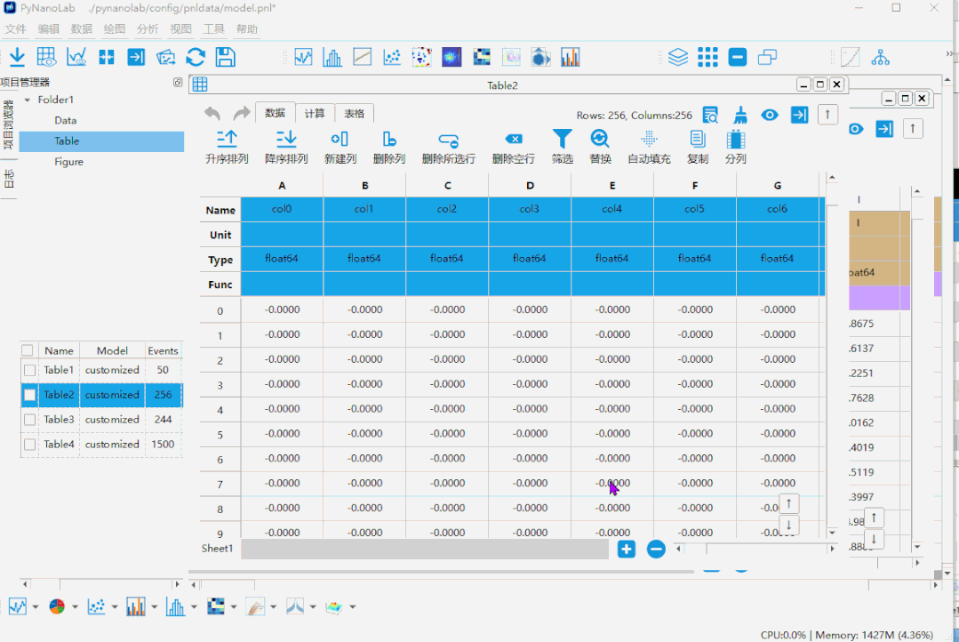Remove a column with the 删除列 icon
959x642 pixels.
pyautogui.click(x=389, y=140)
